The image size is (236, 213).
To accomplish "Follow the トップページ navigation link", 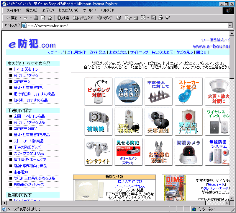I will point(55,52).
